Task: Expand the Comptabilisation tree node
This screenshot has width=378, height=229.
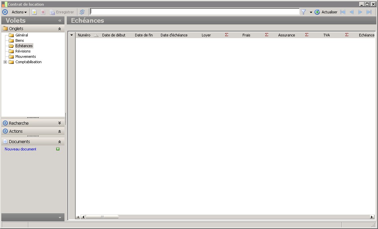Action: coord(5,62)
